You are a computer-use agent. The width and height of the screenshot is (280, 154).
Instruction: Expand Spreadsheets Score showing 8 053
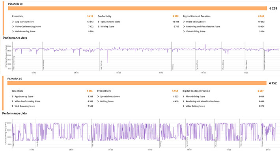pos(98,96)
